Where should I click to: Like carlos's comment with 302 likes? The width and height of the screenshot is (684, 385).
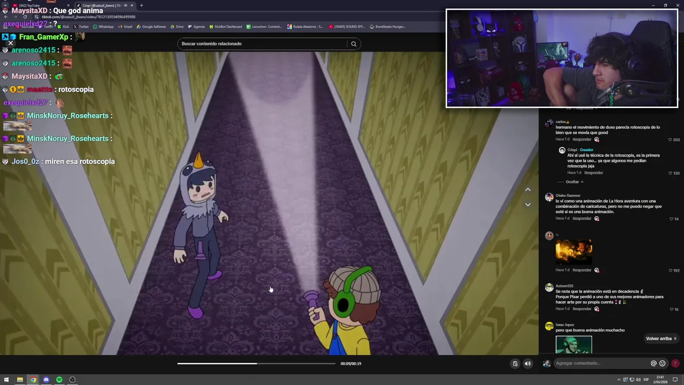[x=670, y=140]
